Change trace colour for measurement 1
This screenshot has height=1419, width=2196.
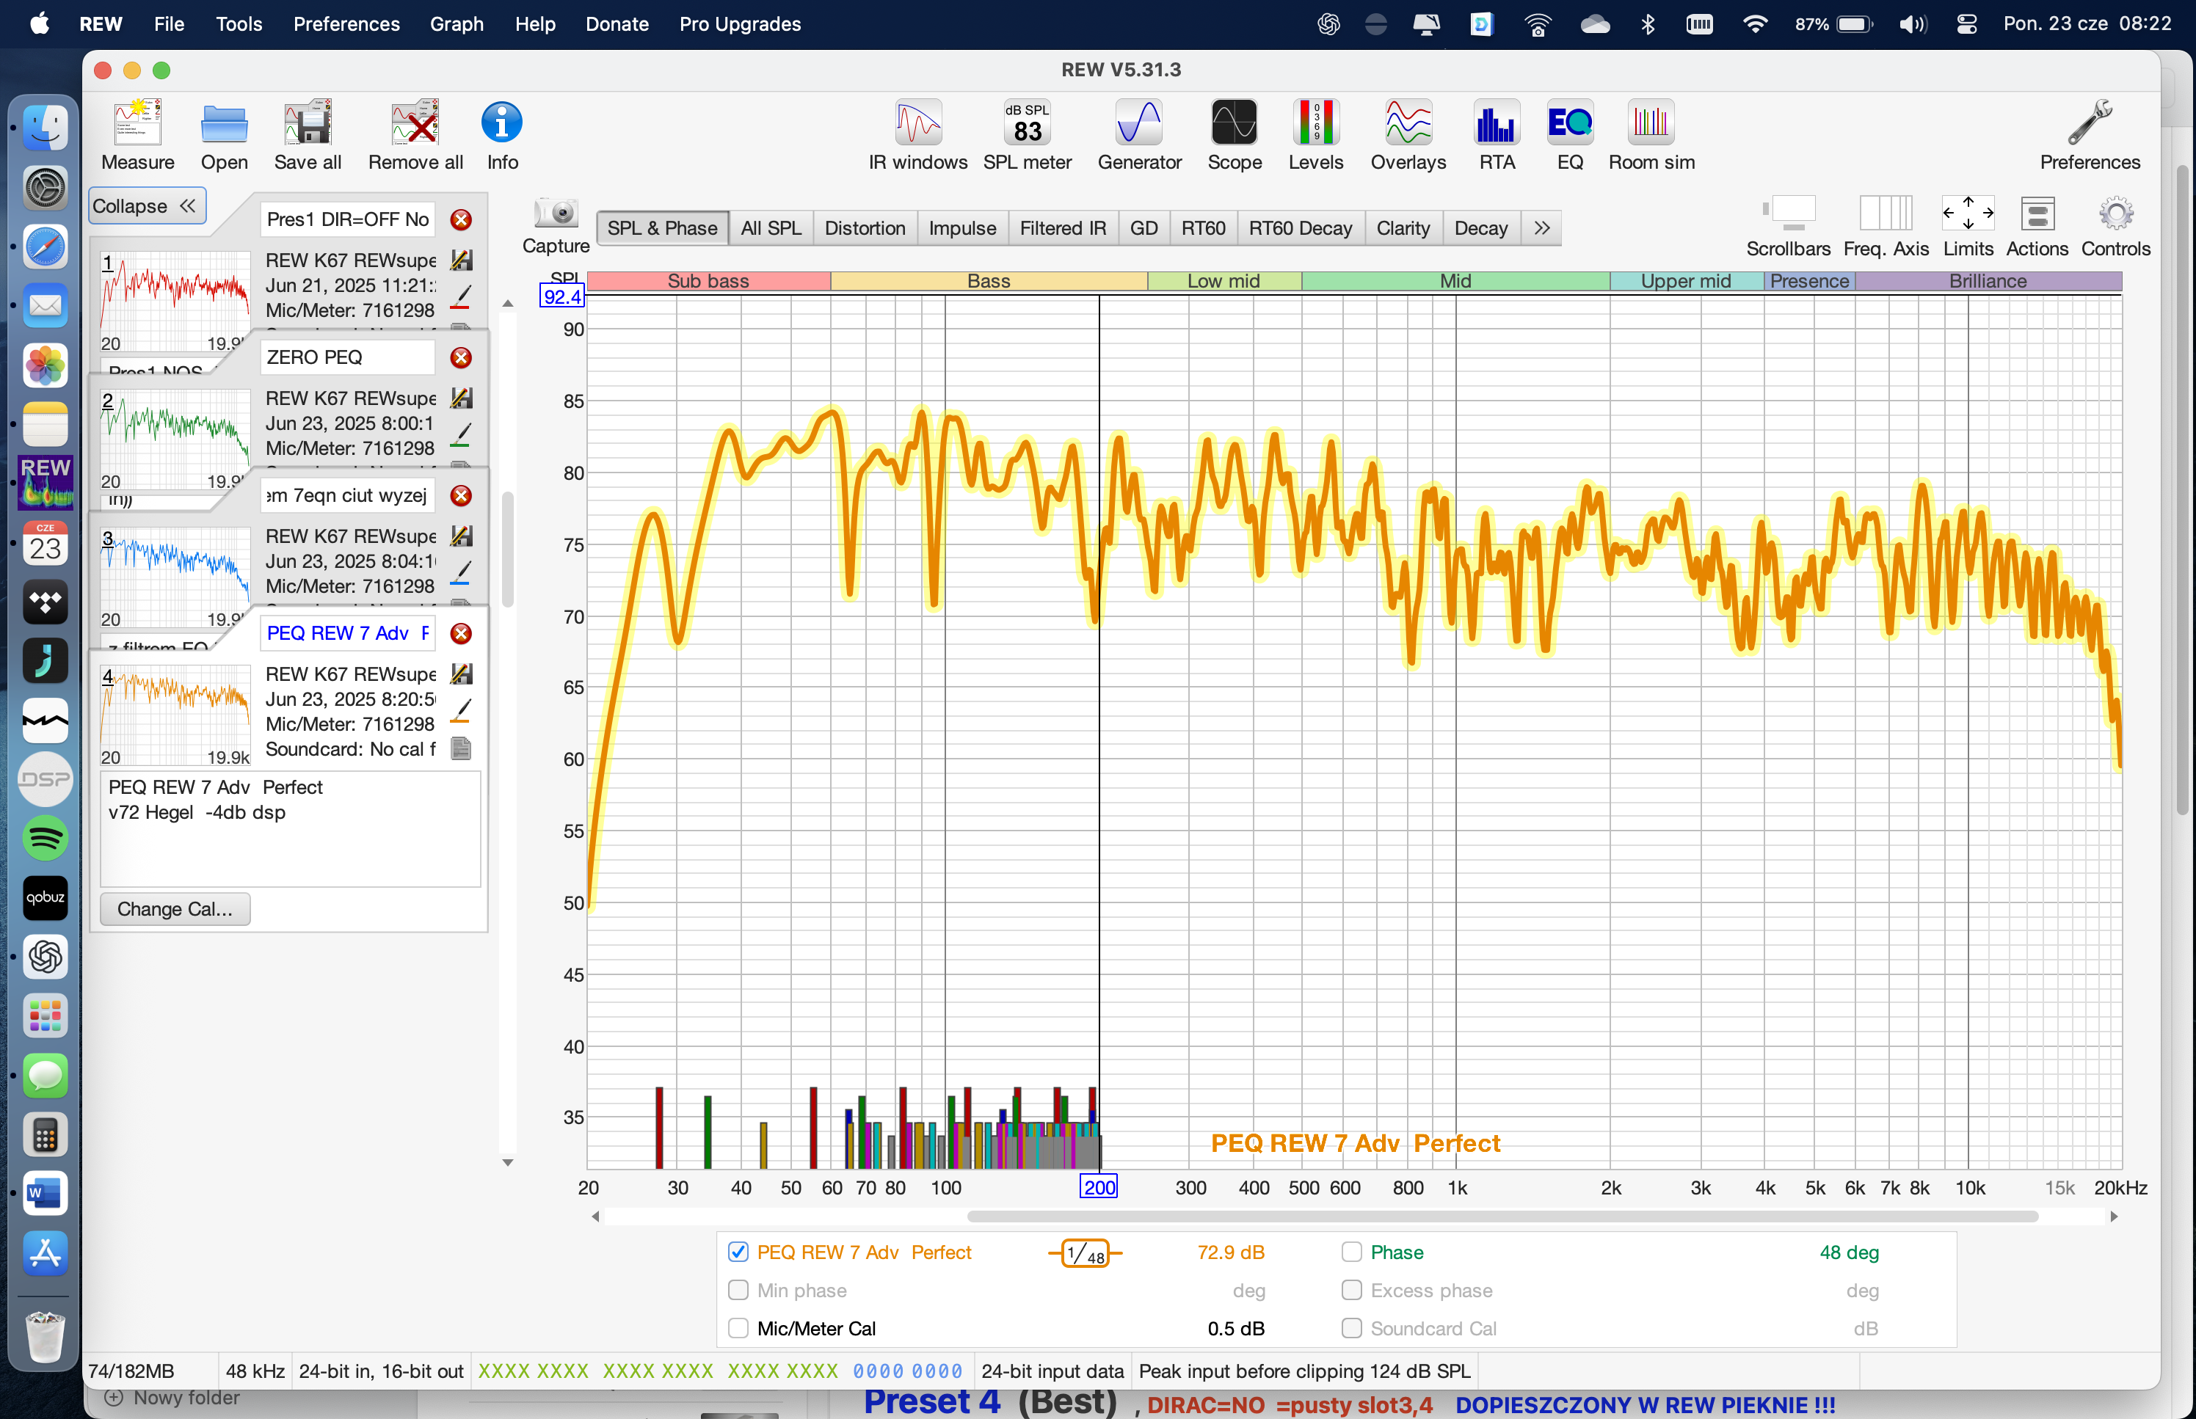pyautogui.click(x=461, y=296)
